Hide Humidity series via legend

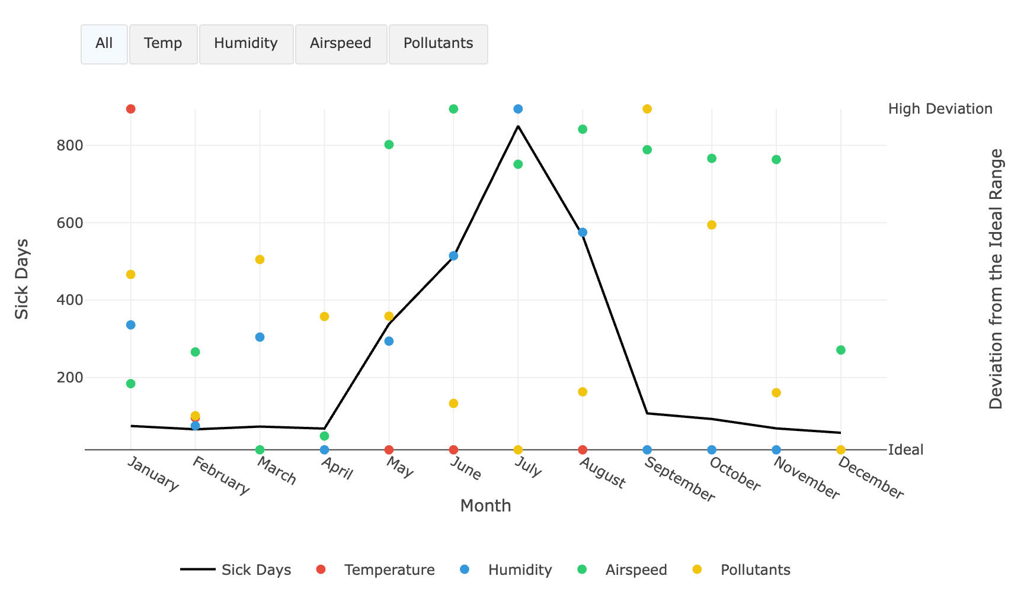pyautogui.click(x=507, y=570)
